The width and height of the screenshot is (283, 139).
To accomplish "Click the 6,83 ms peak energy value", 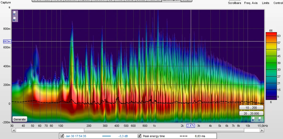I will coord(200,136).
